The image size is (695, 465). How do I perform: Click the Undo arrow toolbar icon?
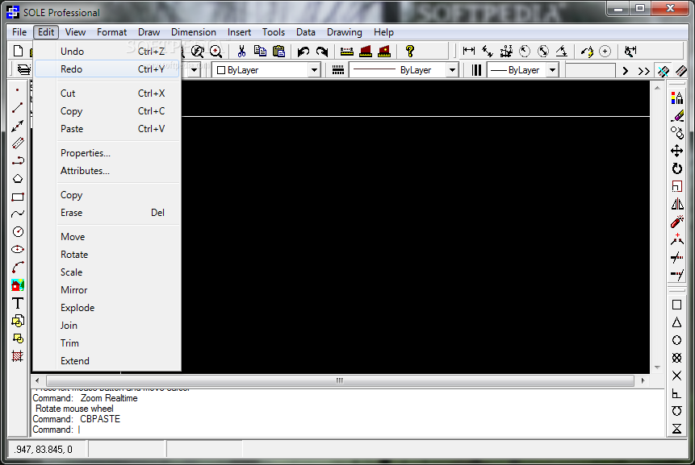coord(304,52)
